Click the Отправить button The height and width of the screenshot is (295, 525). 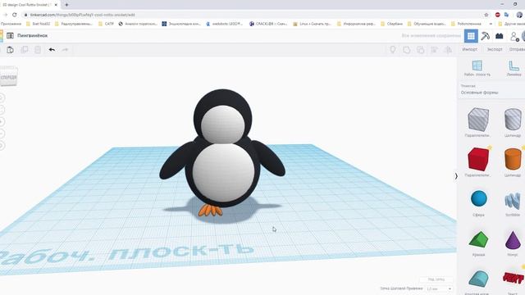coord(517,49)
